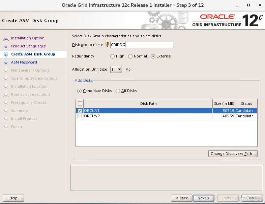The width and height of the screenshot is (265, 204).
Task: Select Create ASM Disk Group step
Action: [x=33, y=54]
